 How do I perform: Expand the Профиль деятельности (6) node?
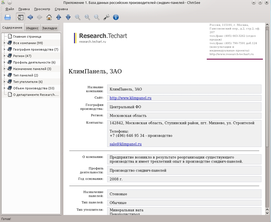[4, 62]
